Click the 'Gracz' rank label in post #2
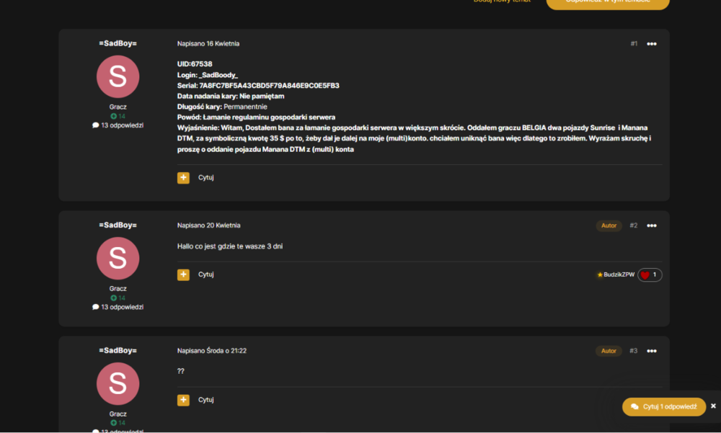721x433 pixels. tap(118, 289)
